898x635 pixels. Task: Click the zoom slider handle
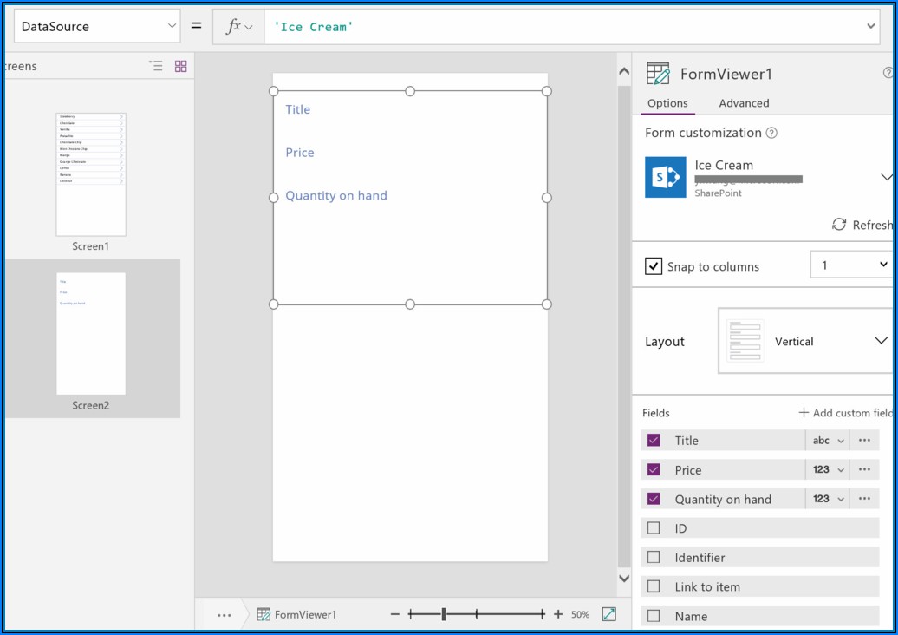444,614
